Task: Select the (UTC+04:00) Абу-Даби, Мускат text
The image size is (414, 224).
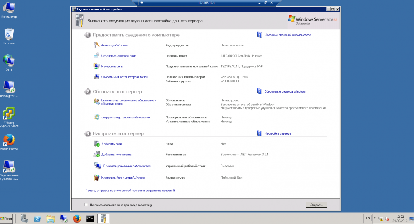Action: 241,56
